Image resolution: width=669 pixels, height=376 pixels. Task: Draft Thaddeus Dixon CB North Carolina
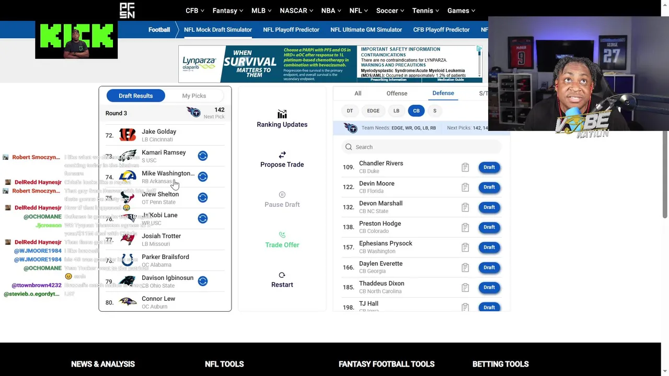pos(489,287)
